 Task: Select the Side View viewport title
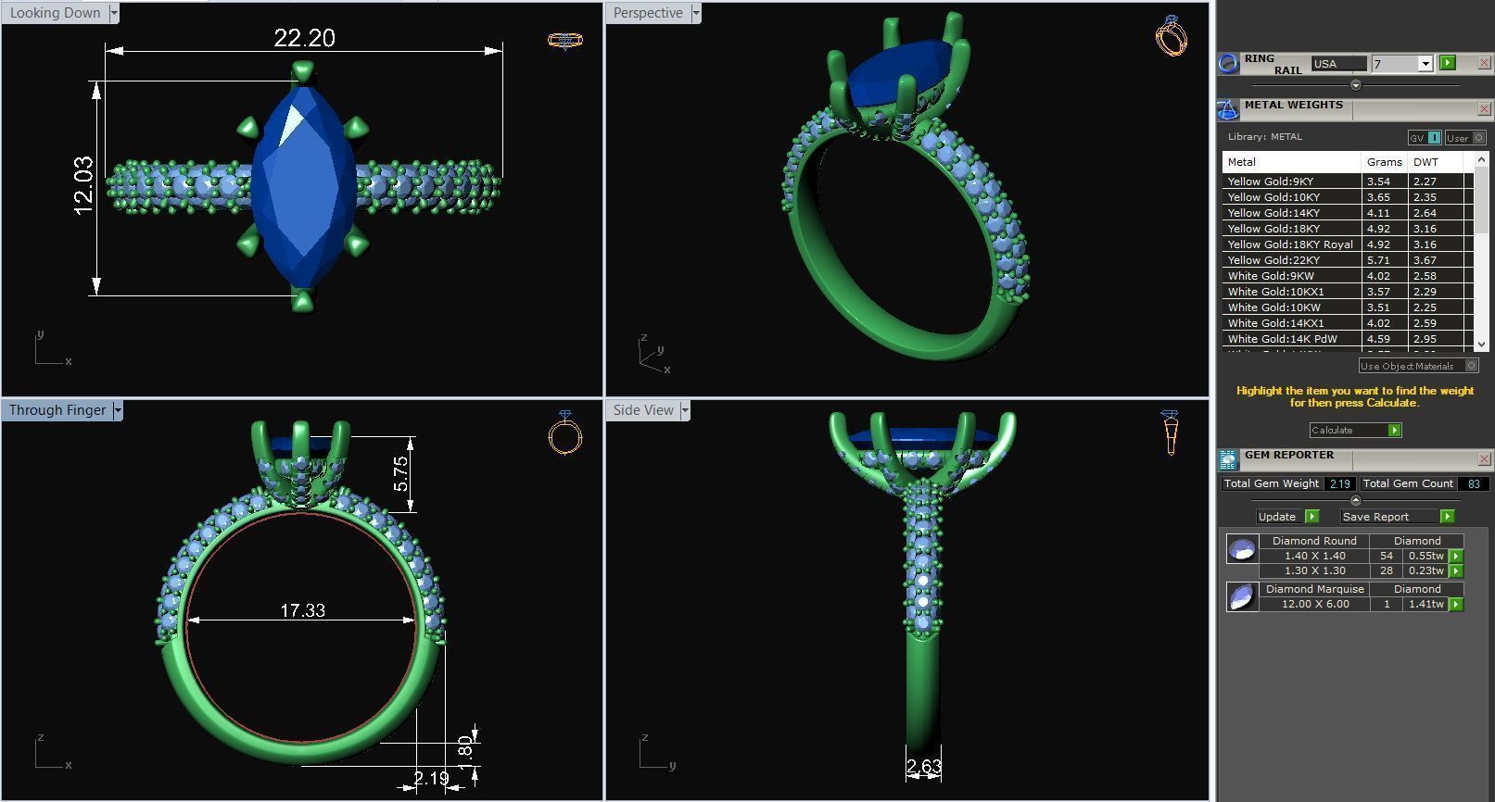[x=643, y=410]
